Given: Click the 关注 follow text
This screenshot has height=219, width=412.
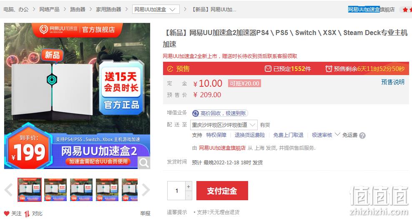Looking at the screenshot, I should 17,214.
